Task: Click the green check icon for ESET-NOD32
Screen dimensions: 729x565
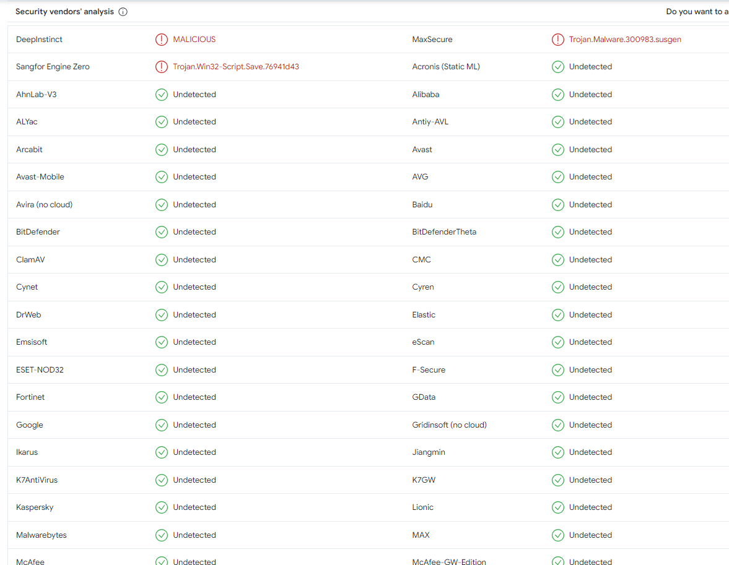Action: pyautogui.click(x=161, y=370)
